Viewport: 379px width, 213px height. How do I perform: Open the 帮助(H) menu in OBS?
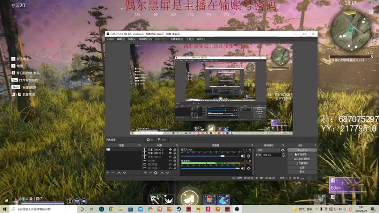tap(201, 39)
